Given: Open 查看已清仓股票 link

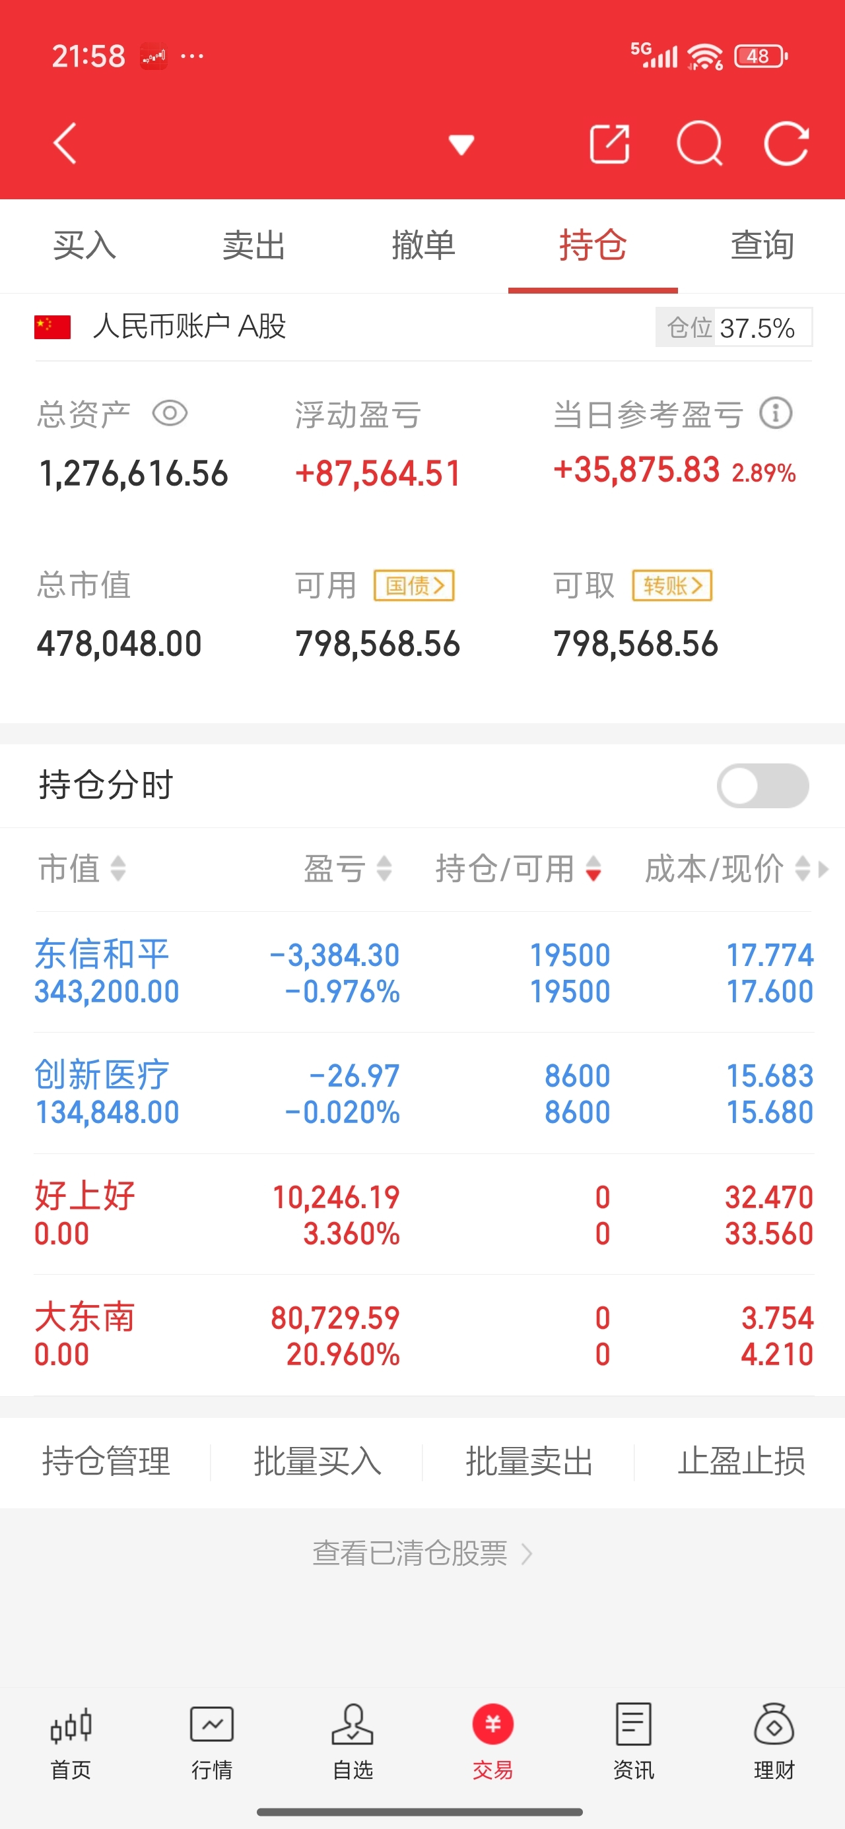Looking at the screenshot, I should point(423,1553).
